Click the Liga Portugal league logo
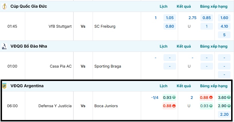This screenshot has width=234, height=122. tap(4, 46)
